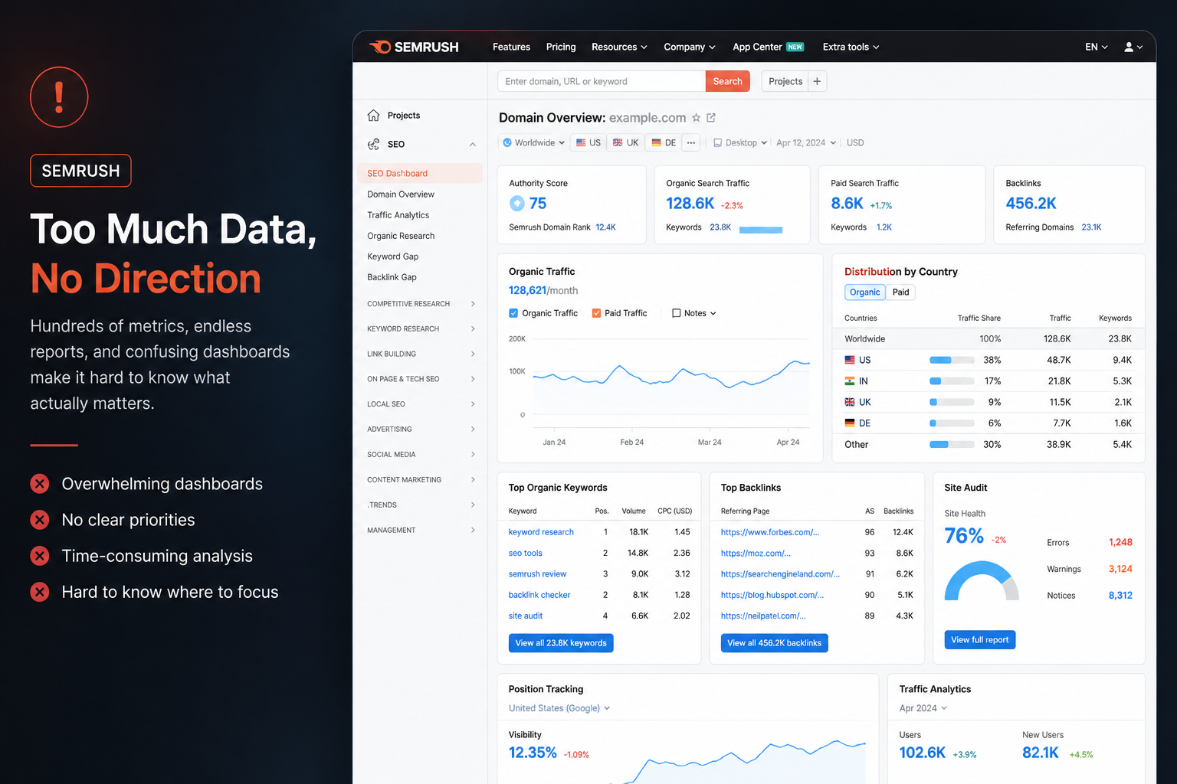Open Traffic Analytics in the sidebar

[x=398, y=215]
